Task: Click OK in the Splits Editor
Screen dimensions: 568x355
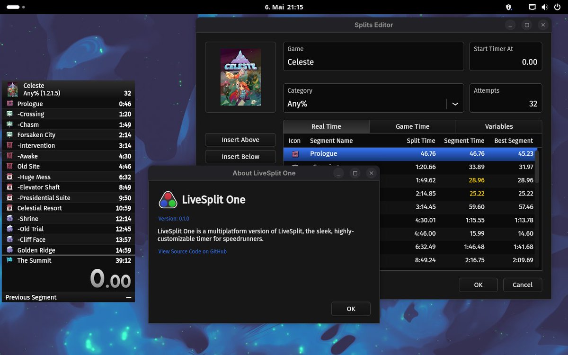Action: pos(478,284)
